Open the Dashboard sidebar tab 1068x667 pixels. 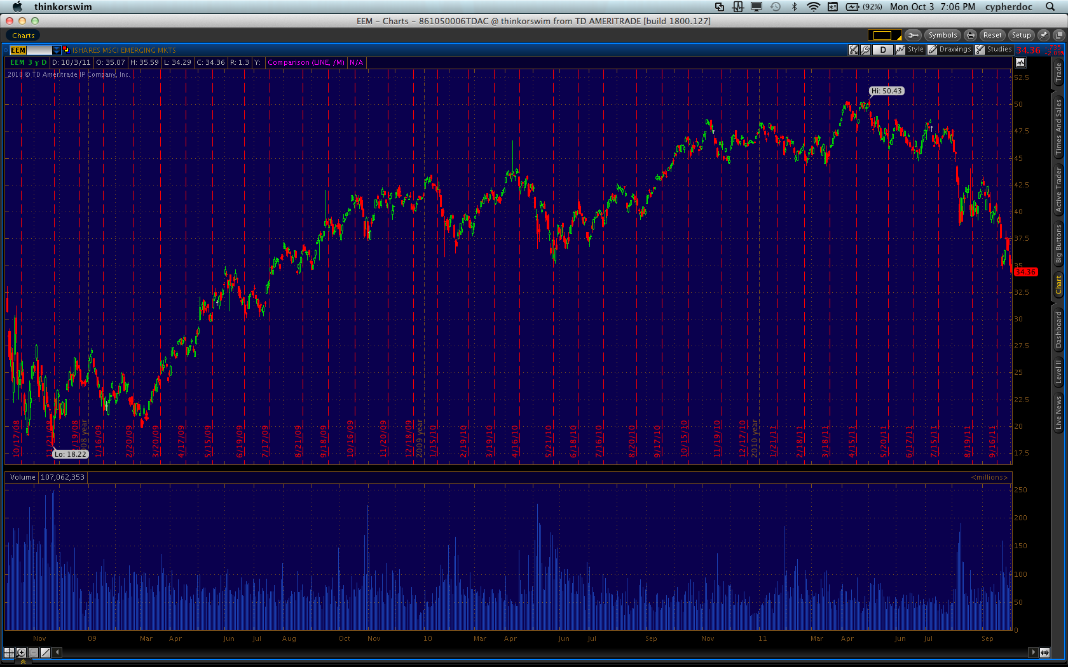click(1058, 330)
